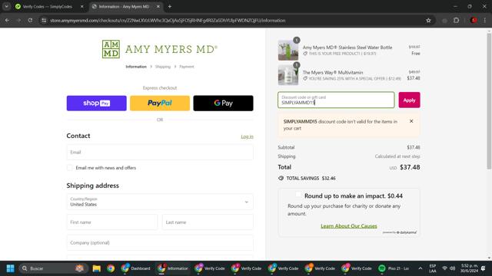
Task: Go back to previous page in browser
Action: click(7, 21)
